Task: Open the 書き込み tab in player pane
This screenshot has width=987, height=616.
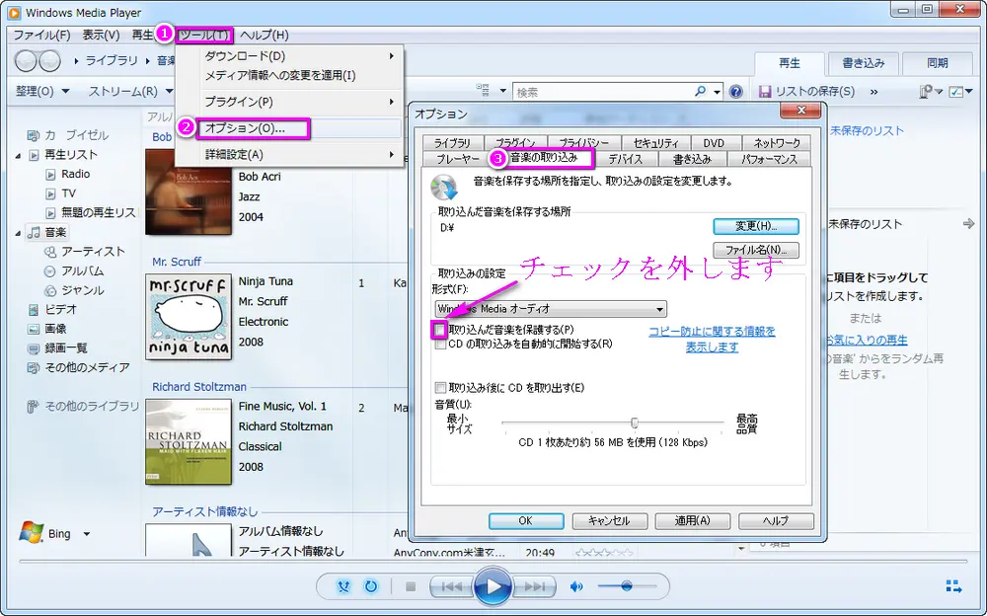Action: [863, 63]
